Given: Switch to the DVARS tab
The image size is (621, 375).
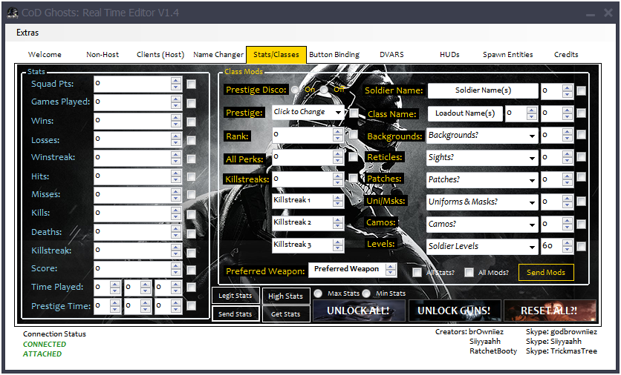Looking at the screenshot, I should [x=391, y=55].
